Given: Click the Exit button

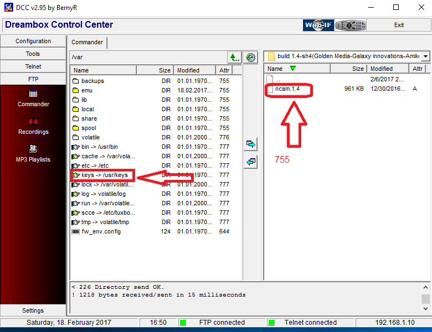Looking at the screenshot, I should click(399, 25).
